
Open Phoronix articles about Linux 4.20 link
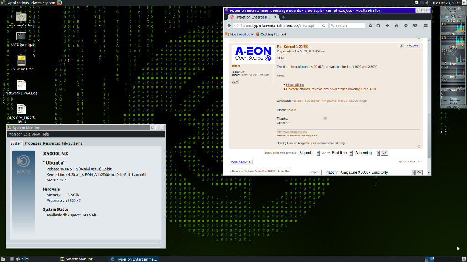tap(331, 89)
